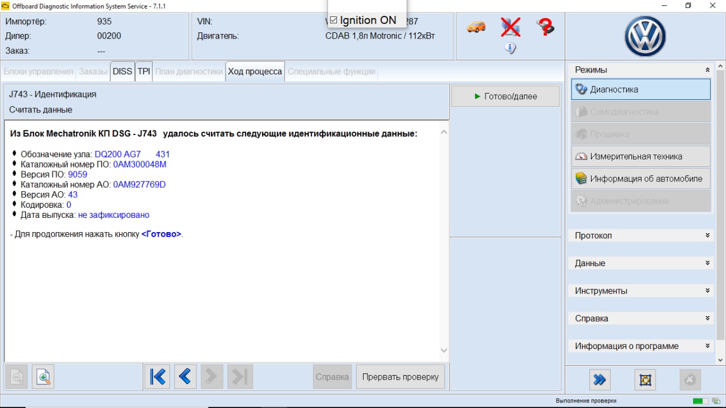Click the status text Выполнение проверки
The image size is (726, 408).
[586, 401]
